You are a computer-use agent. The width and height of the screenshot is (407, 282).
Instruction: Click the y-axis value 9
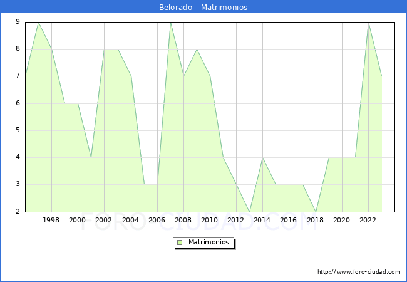pyautogui.click(x=18, y=22)
